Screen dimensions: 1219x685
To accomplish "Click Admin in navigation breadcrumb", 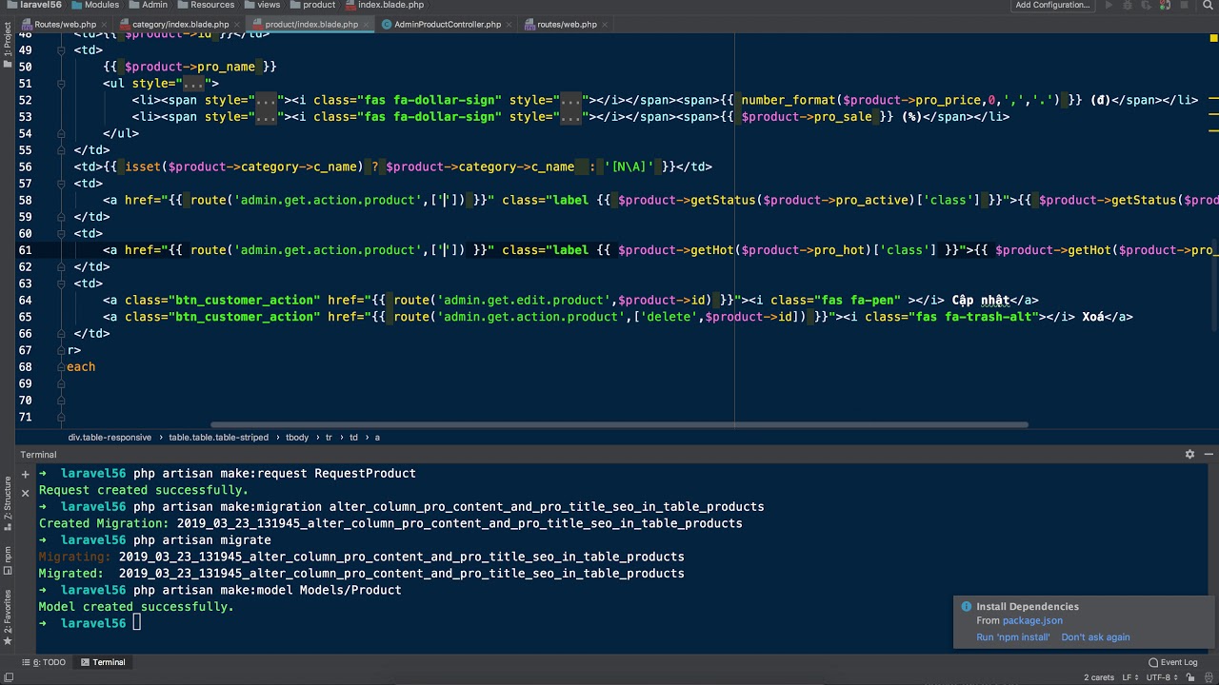I will pyautogui.click(x=149, y=6).
